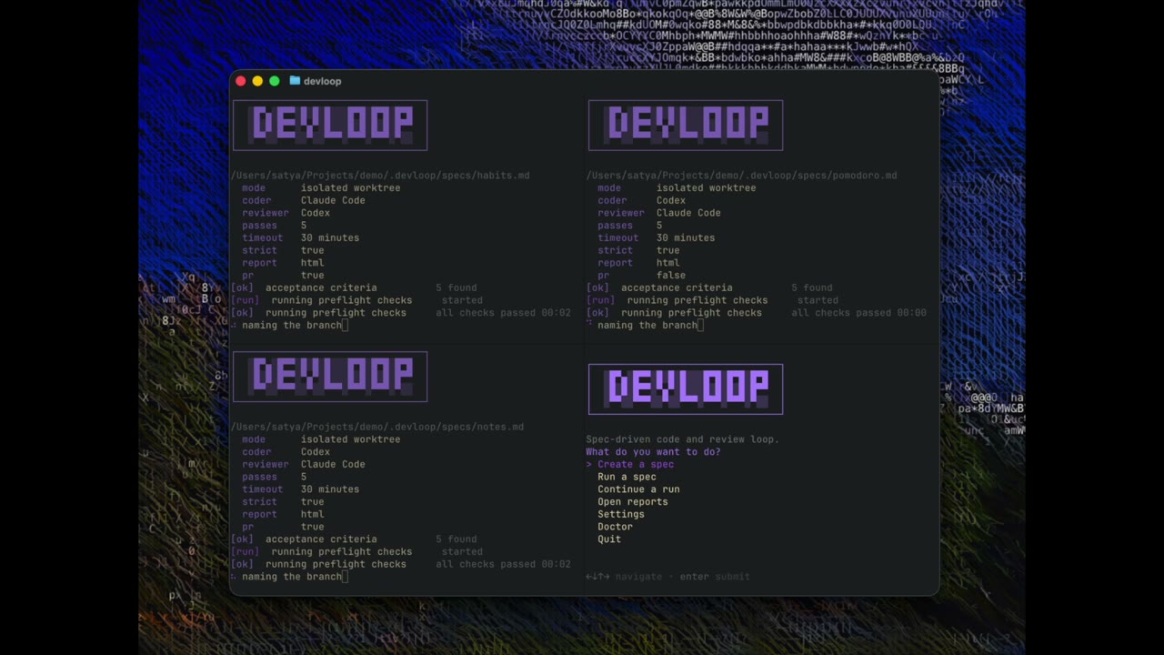This screenshot has width=1164, height=655.
Task: Click the habits.md spec file path
Action: coord(380,176)
